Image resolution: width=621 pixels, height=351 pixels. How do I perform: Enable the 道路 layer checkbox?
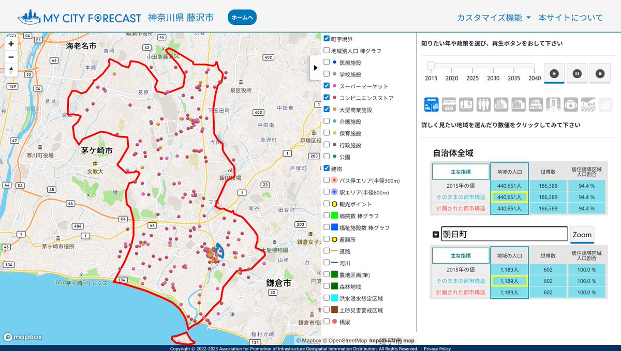(327, 251)
